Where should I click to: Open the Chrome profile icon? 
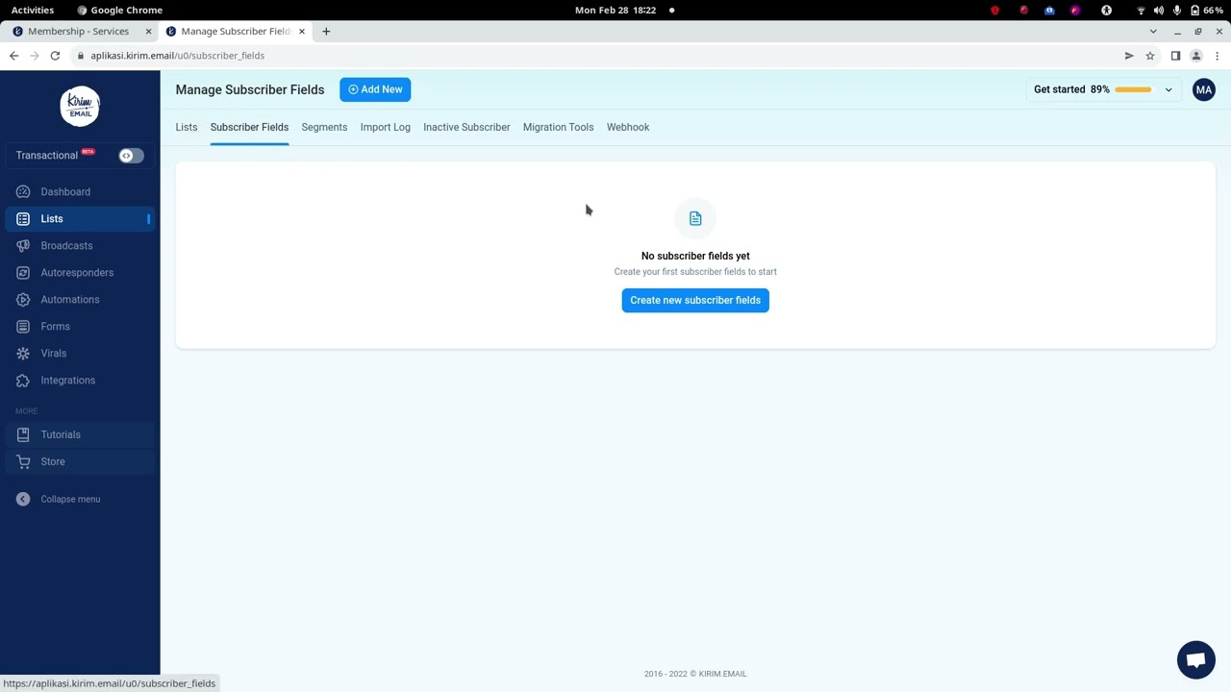(1196, 56)
